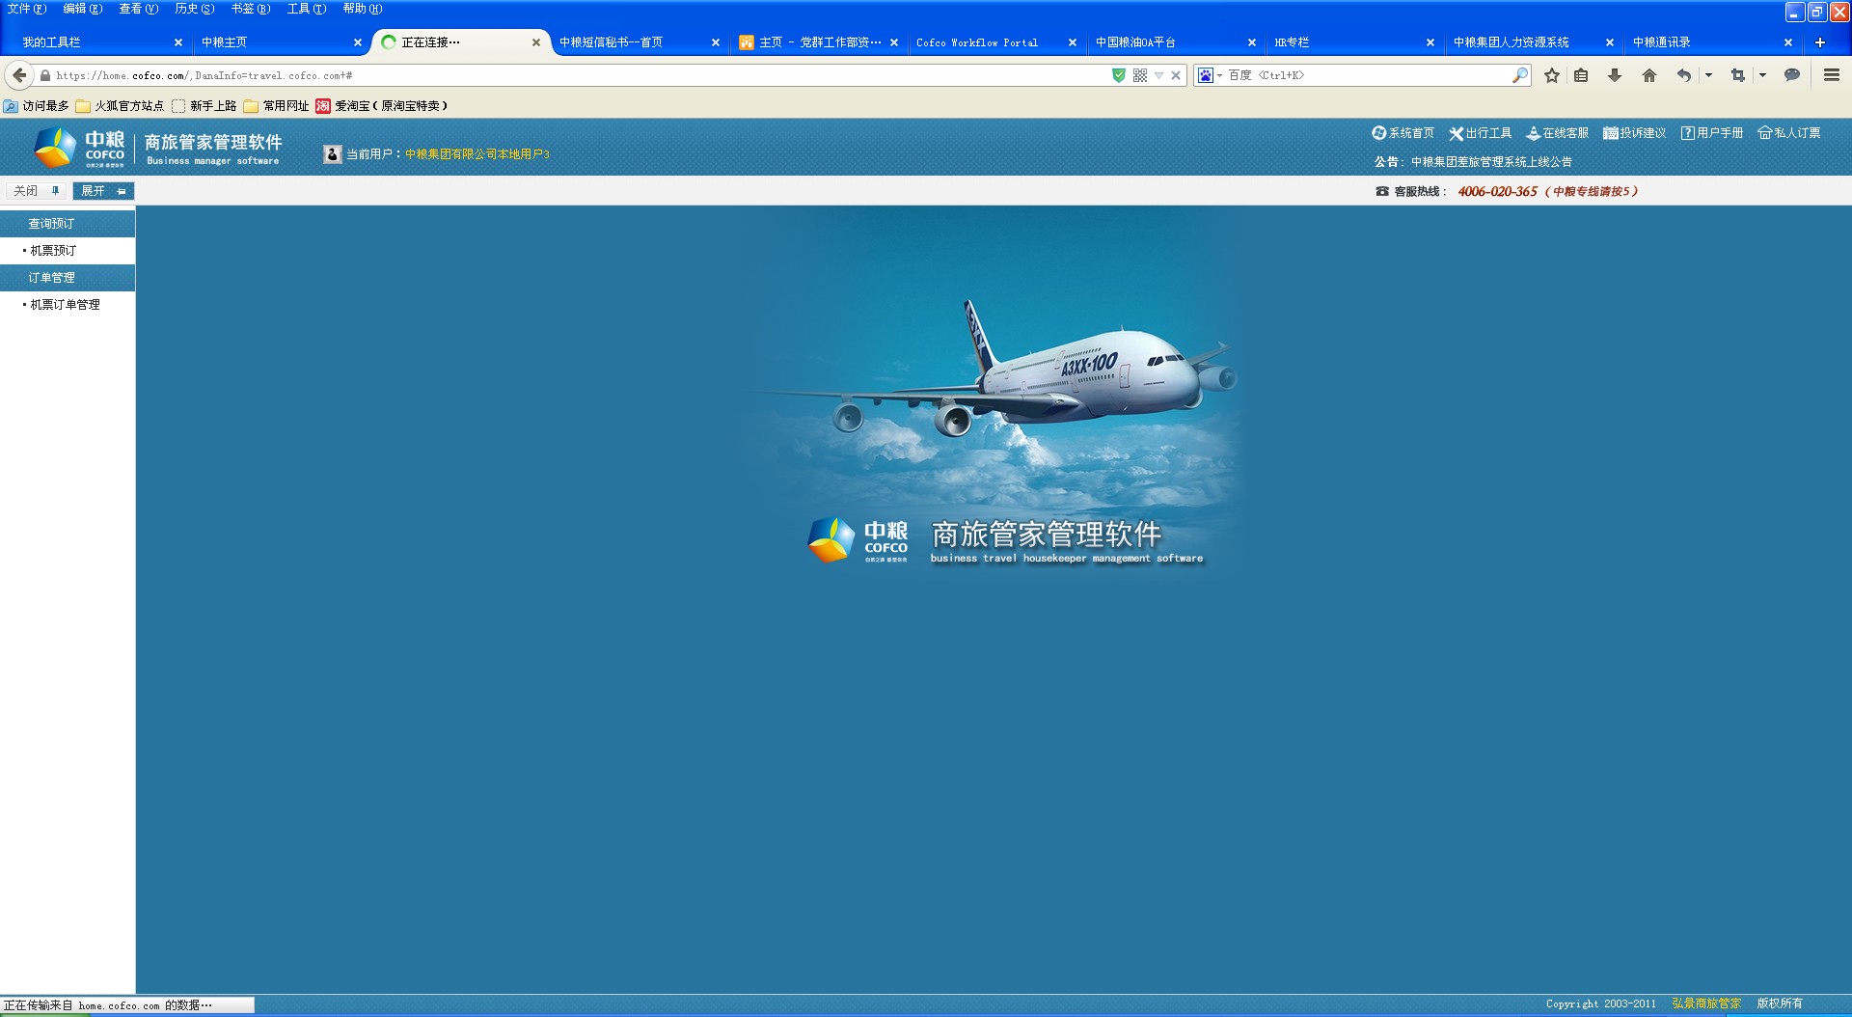Image resolution: width=1852 pixels, height=1017 pixels.
Task: Click the COFCO logo in header
Action: (x=80, y=148)
